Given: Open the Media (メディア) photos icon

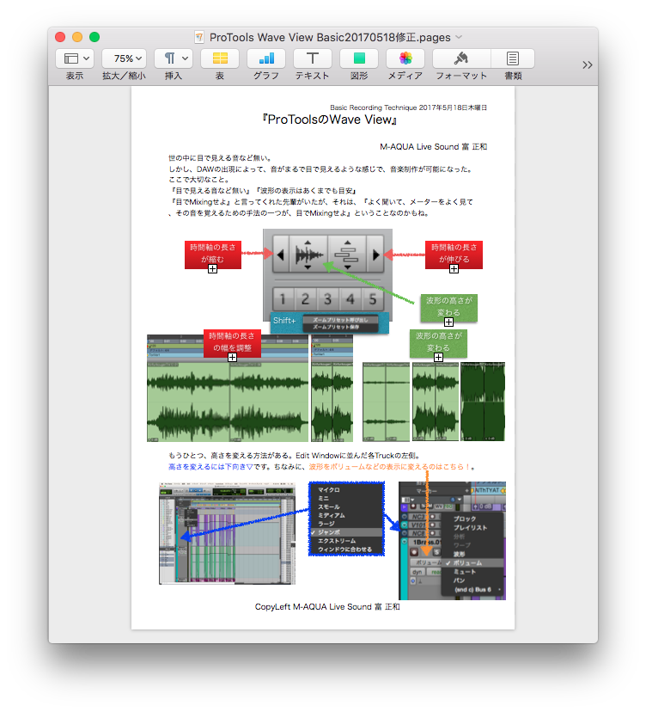Looking at the screenshot, I should (x=405, y=58).
